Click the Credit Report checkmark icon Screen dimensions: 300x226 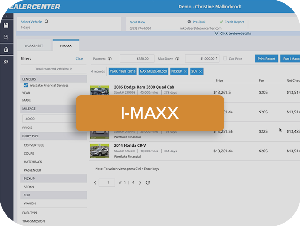coord(221,22)
